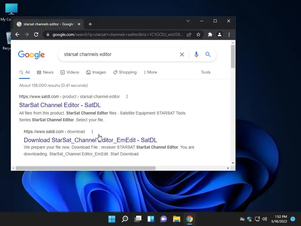Go to Google home via logo

pyautogui.click(x=31, y=55)
